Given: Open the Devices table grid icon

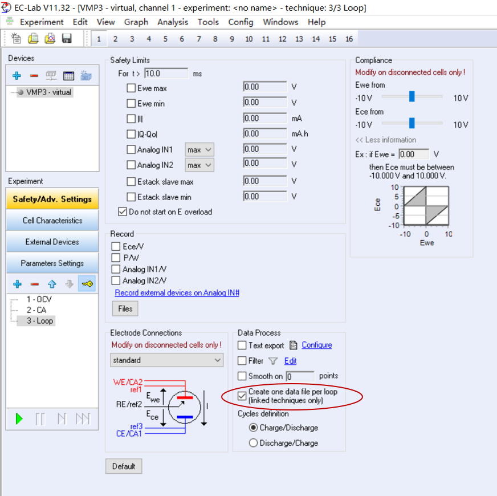Looking at the screenshot, I should (68, 76).
